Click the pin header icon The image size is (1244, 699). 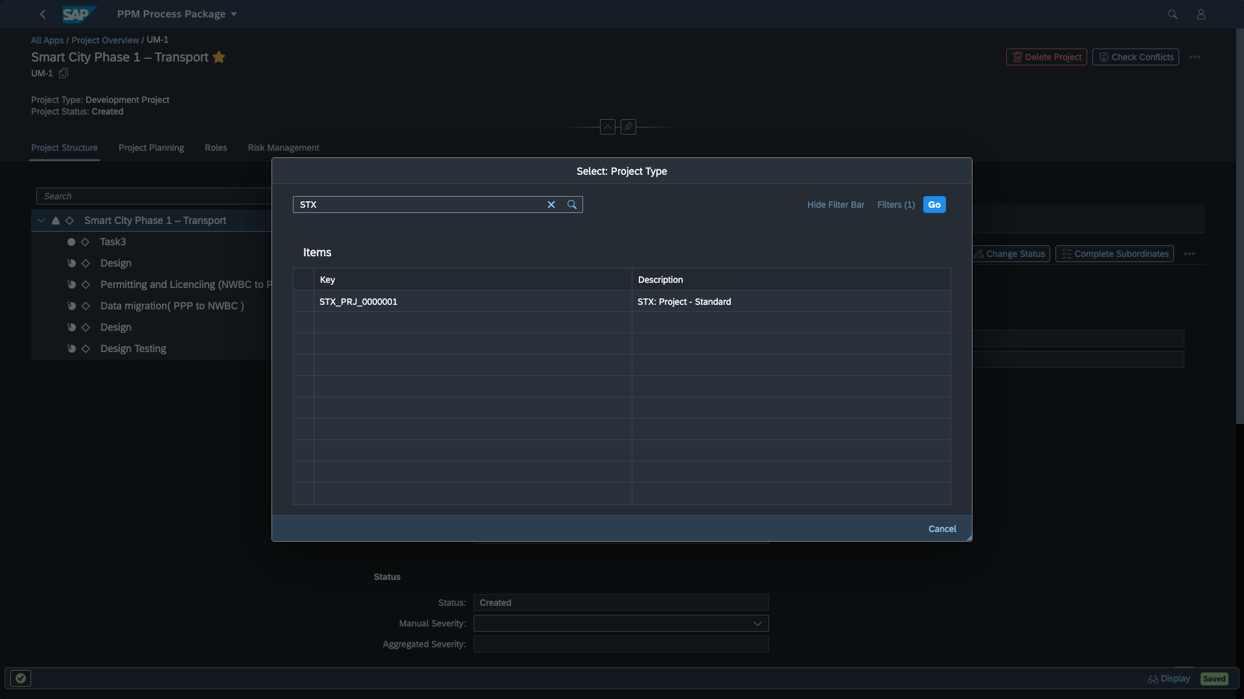coord(628,127)
